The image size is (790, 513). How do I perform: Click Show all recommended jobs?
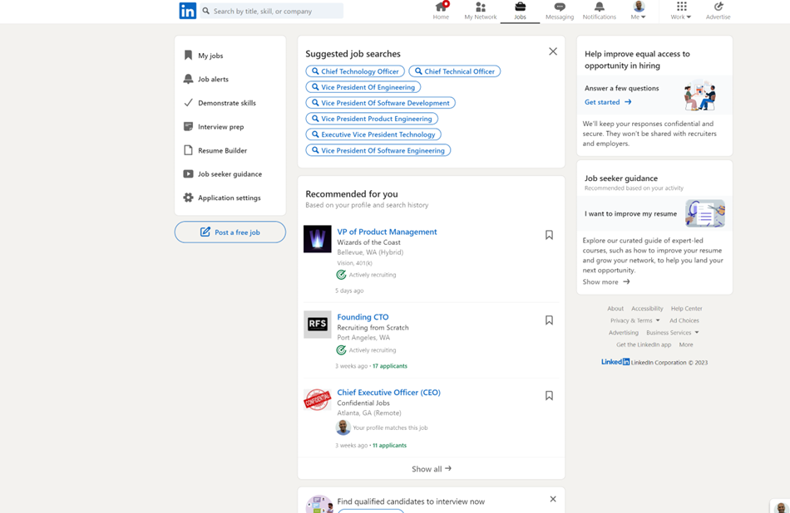(431, 469)
